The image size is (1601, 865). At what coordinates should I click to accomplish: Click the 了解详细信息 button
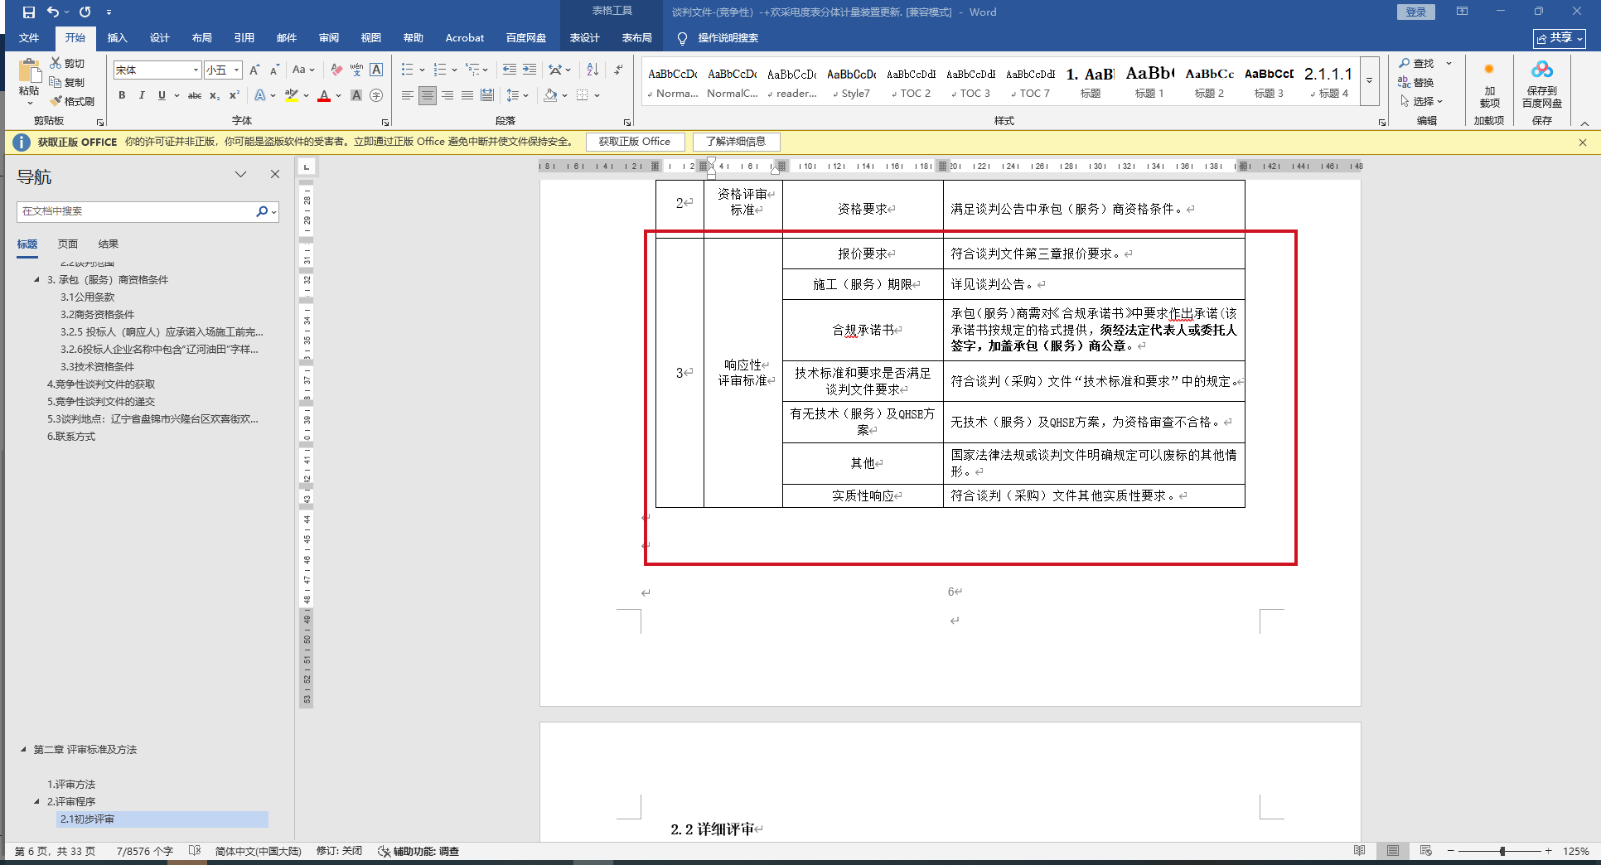click(x=736, y=142)
